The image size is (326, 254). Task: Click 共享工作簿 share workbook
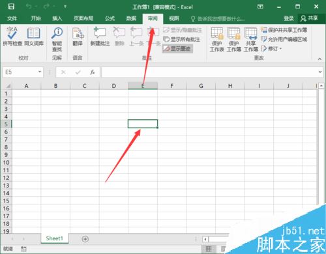250,39
